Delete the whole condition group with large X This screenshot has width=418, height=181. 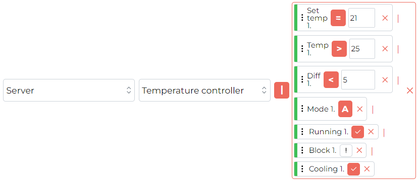pyautogui.click(x=410, y=90)
